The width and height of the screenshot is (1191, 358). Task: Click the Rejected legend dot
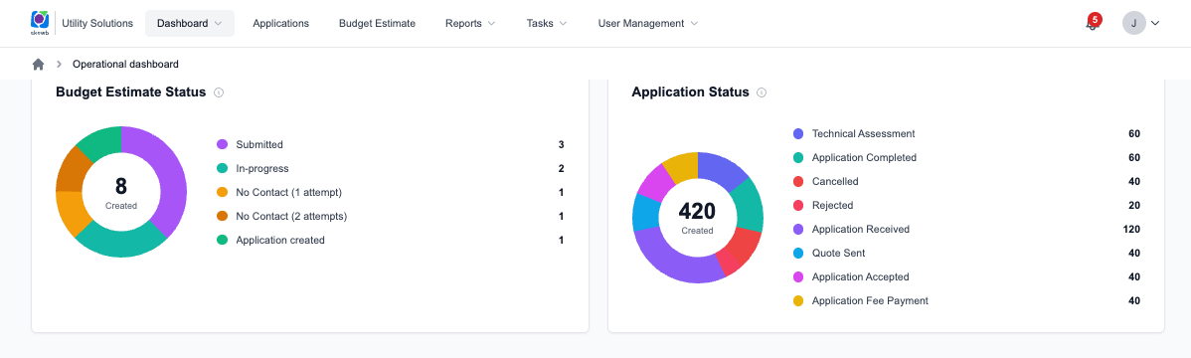coord(798,205)
